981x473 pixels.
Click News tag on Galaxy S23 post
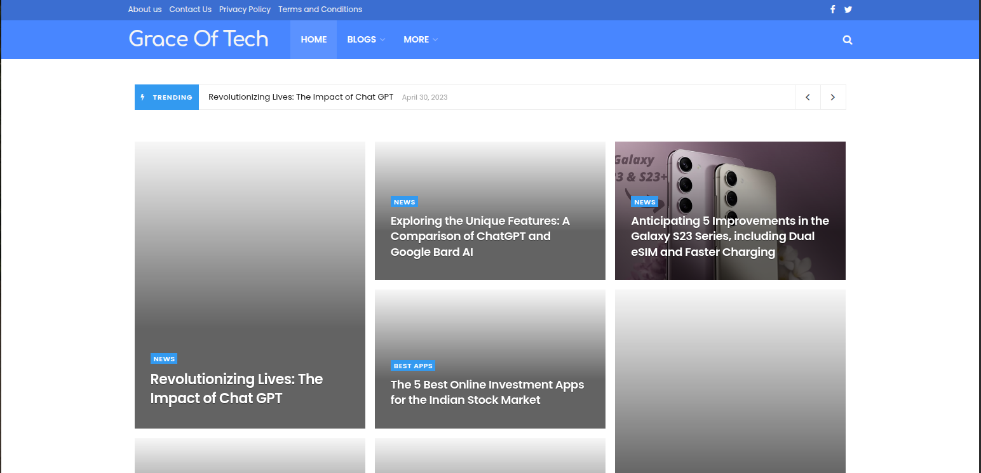coord(644,202)
